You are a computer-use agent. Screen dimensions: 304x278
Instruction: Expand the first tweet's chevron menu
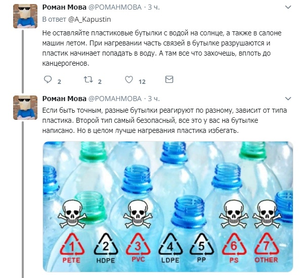coord(288,8)
